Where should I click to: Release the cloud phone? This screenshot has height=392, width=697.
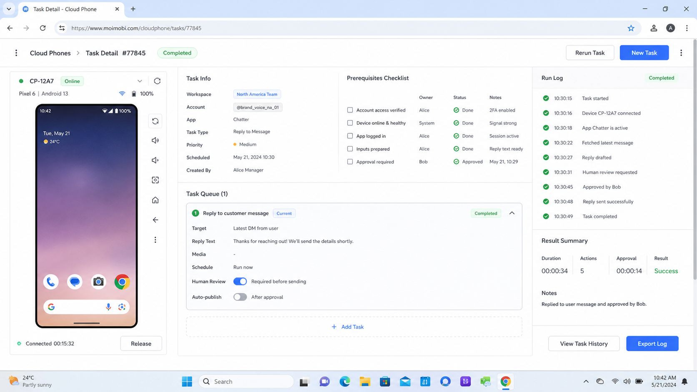(141, 344)
